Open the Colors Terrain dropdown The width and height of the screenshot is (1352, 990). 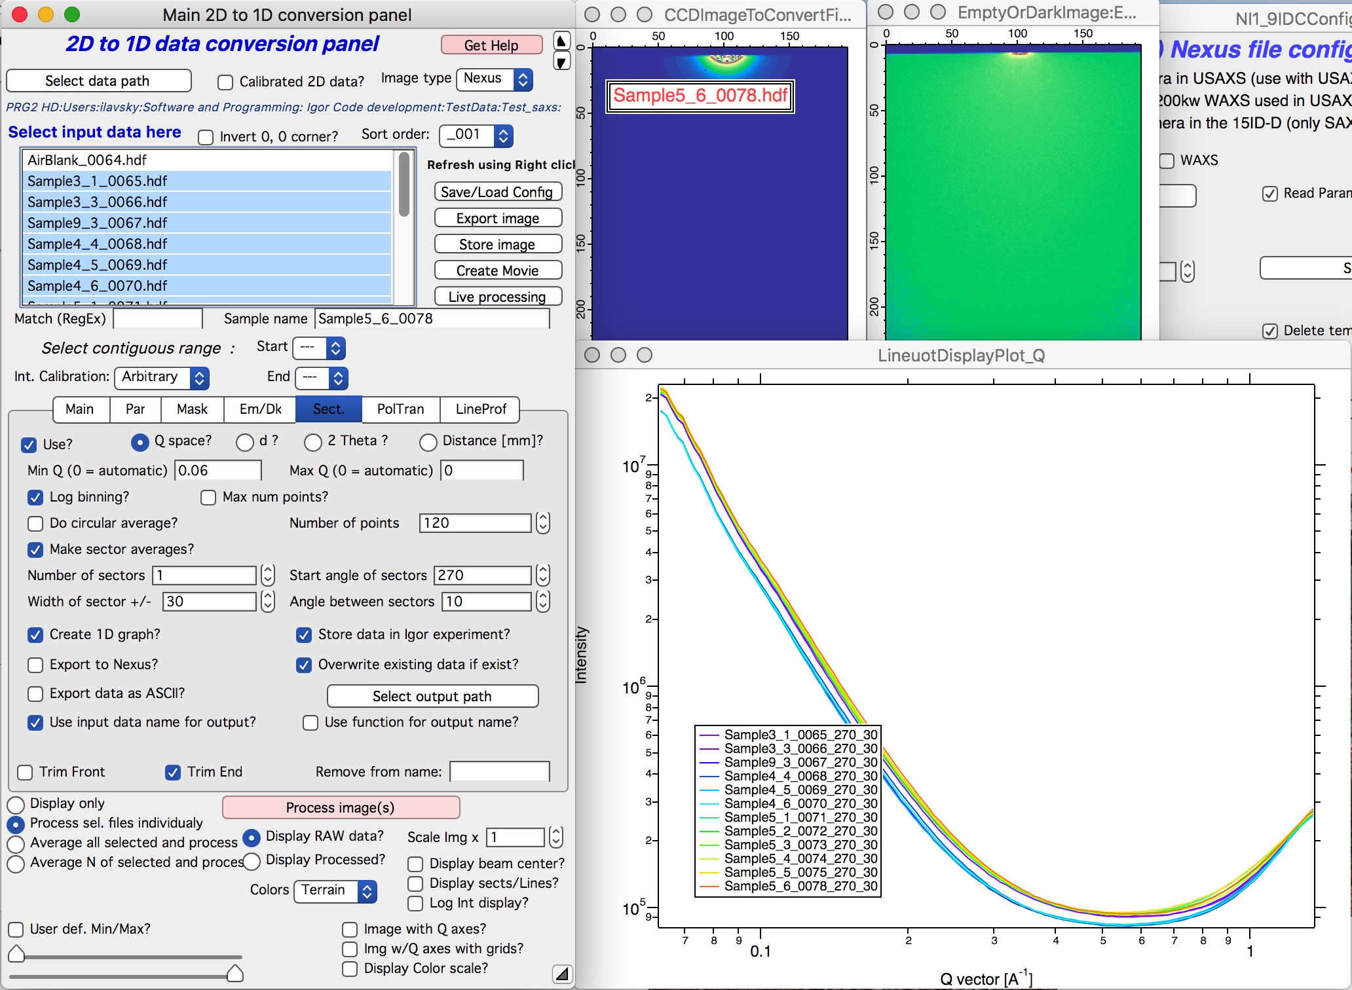[x=335, y=891]
